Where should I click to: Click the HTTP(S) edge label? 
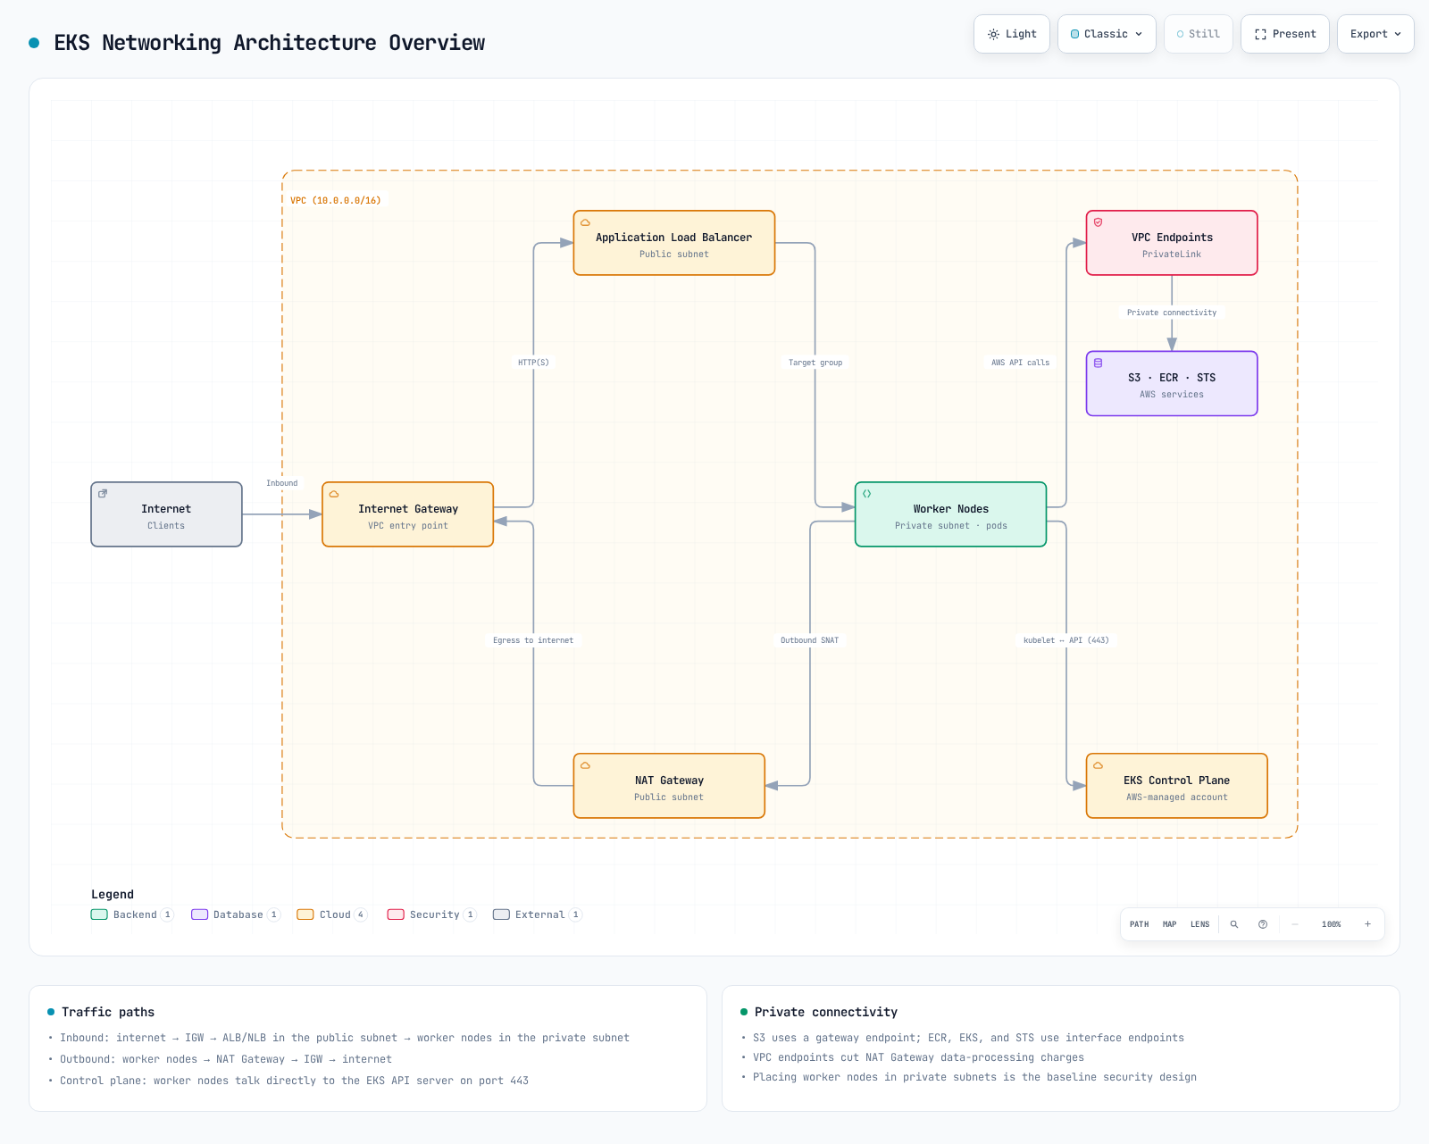(534, 363)
